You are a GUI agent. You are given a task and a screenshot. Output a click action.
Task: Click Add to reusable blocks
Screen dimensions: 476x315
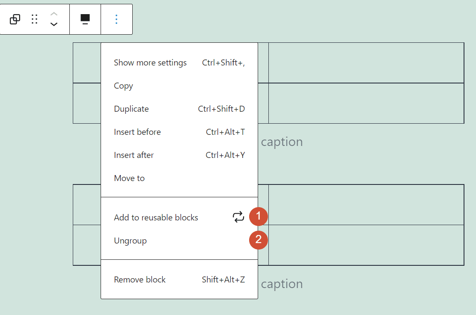coord(156,217)
